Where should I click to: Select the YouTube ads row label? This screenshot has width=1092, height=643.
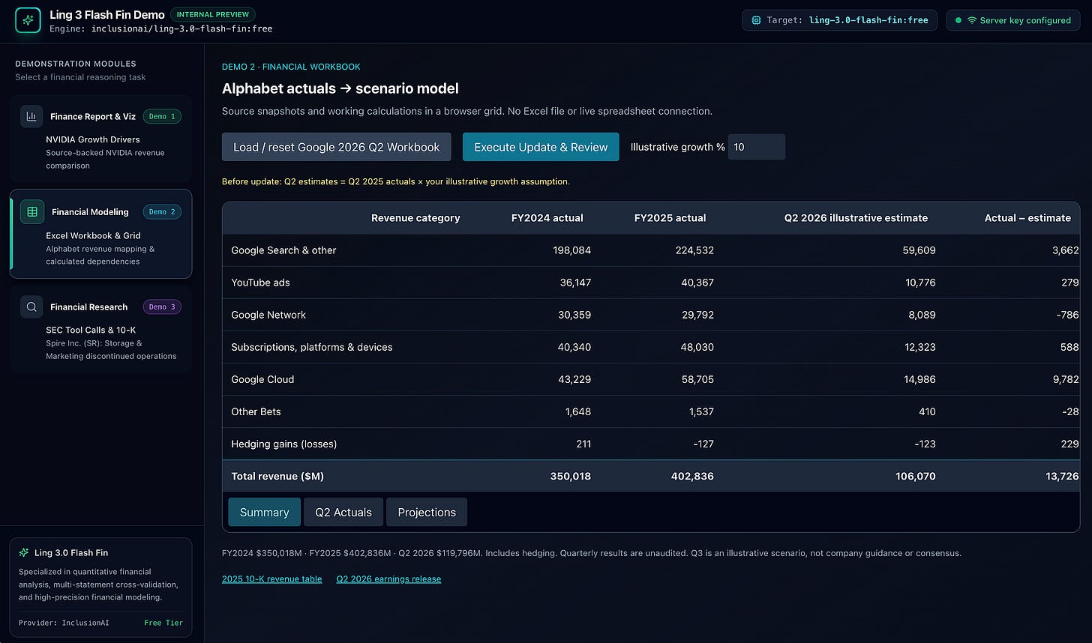pyautogui.click(x=260, y=283)
